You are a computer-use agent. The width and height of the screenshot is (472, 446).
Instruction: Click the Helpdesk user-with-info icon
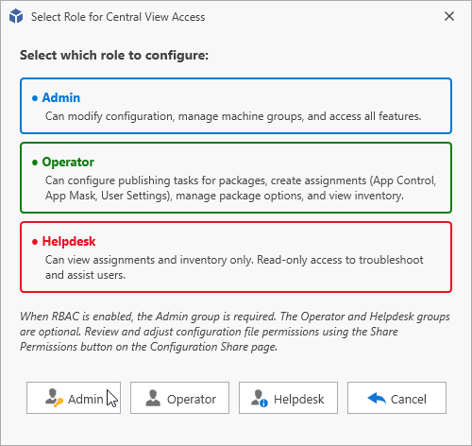click(x=260, y=399)
